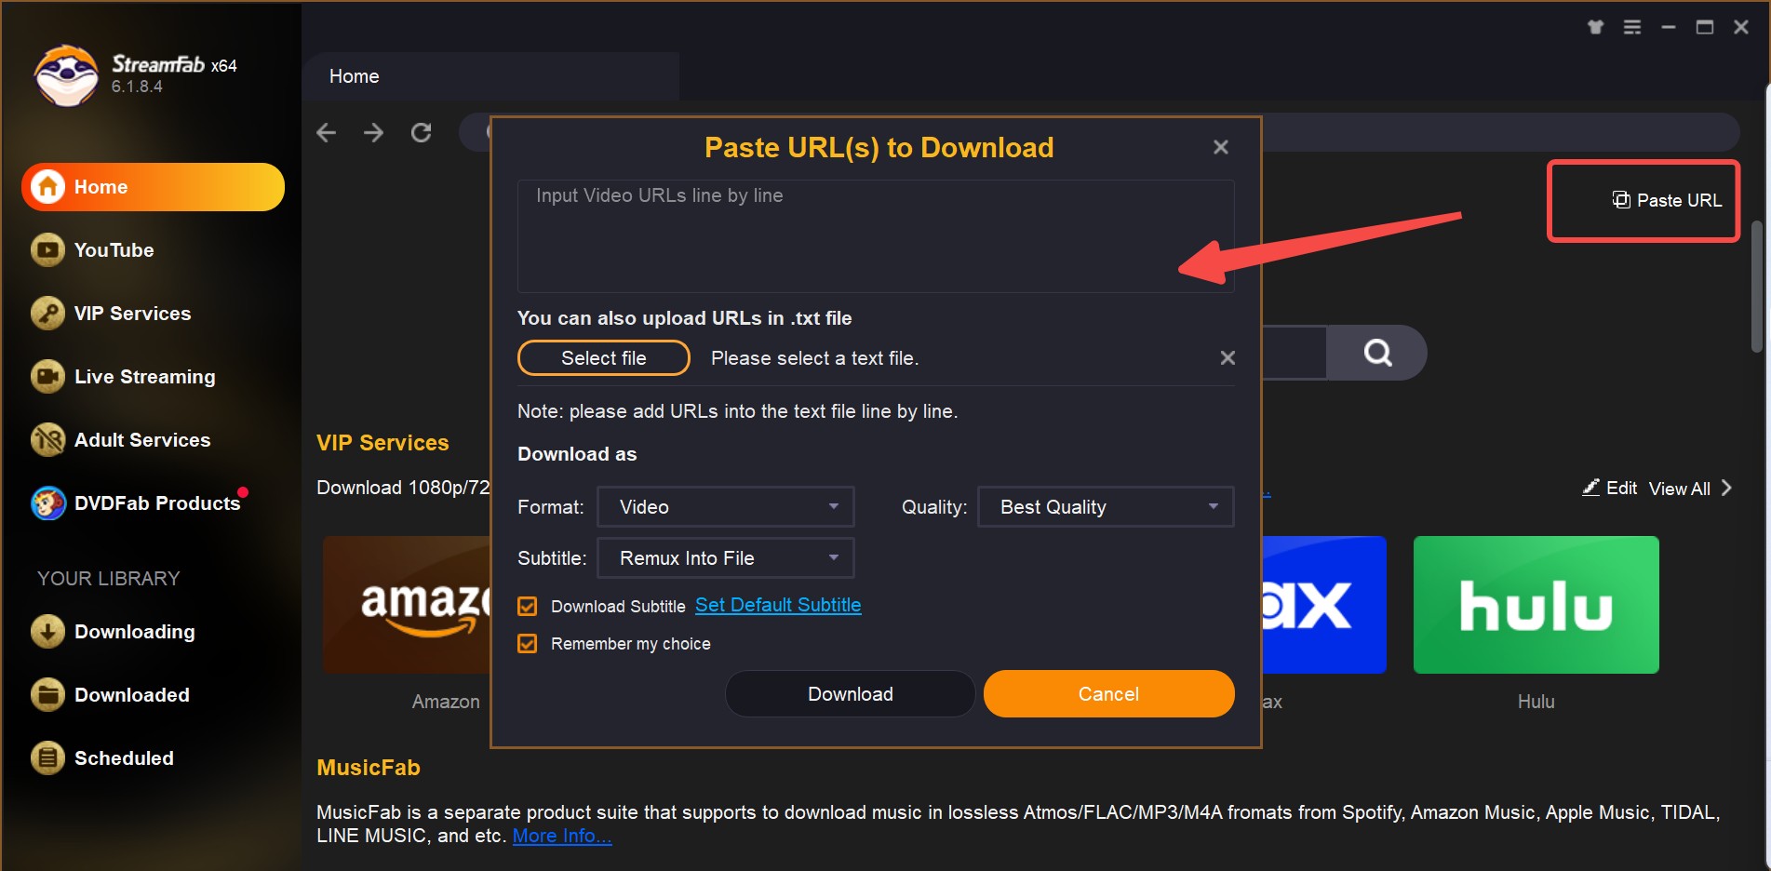This screenshot has height=871, width=1771.
Task: Open the Scheduled library list
Action: (124, 758)
